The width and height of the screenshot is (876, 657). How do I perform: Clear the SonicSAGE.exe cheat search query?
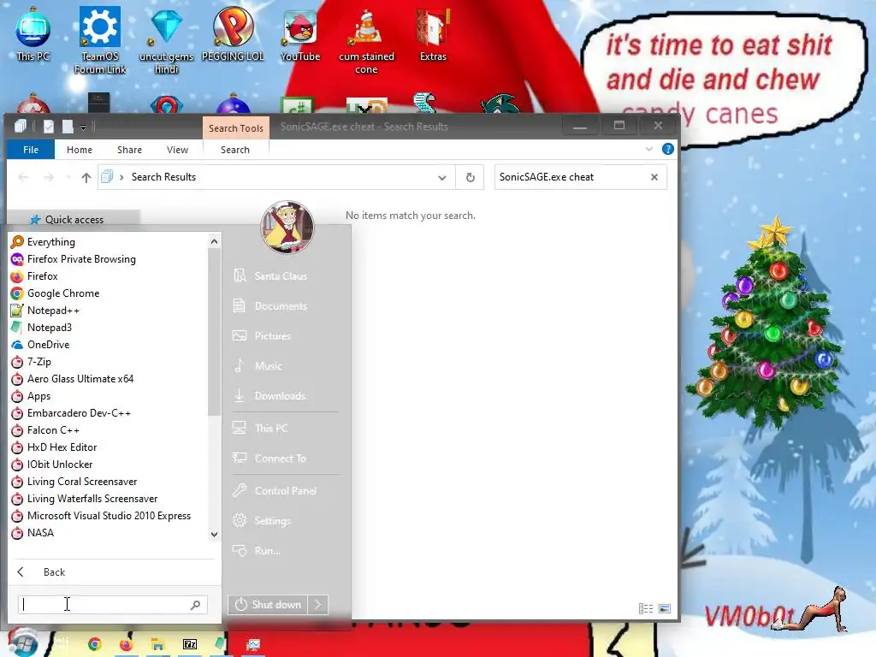(x=654, y=177)
